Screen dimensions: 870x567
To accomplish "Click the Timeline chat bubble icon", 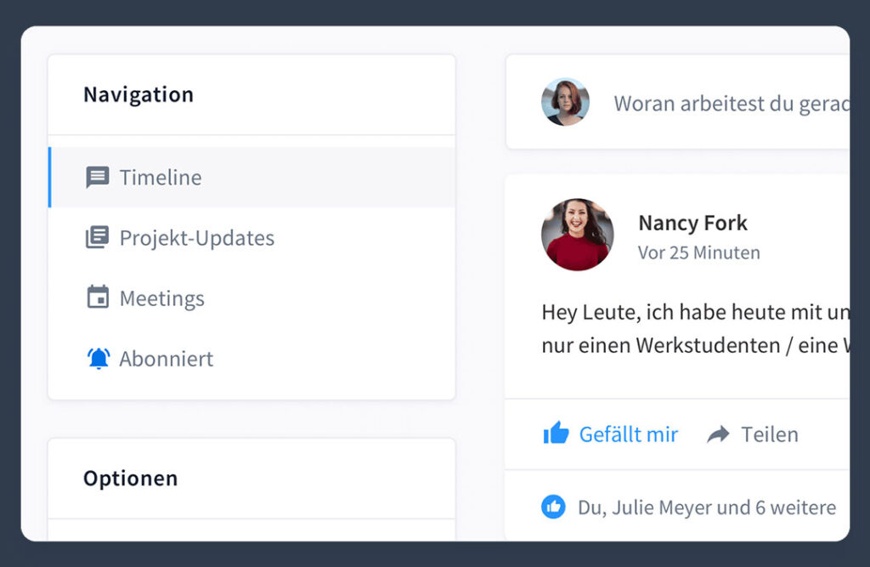I will (x=97, y=178).
